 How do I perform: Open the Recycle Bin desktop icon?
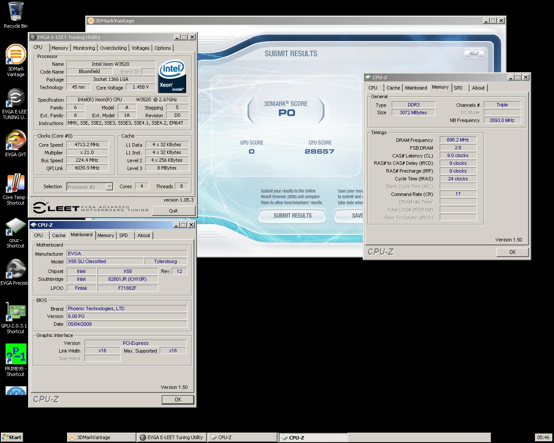pyautogui.click(x=16, y=15)
